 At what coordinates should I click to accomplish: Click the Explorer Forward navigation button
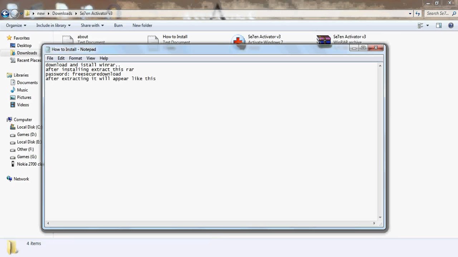pyautogui.click(x=14, y=14)
